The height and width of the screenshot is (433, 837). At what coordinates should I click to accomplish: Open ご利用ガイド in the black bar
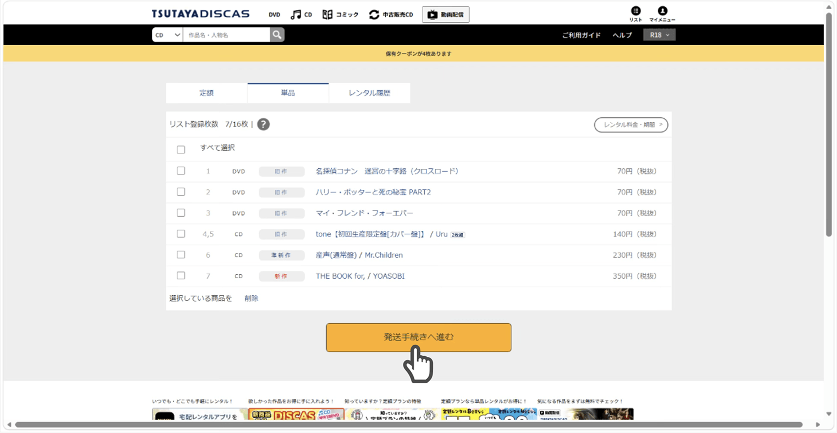tap(581, 35)
